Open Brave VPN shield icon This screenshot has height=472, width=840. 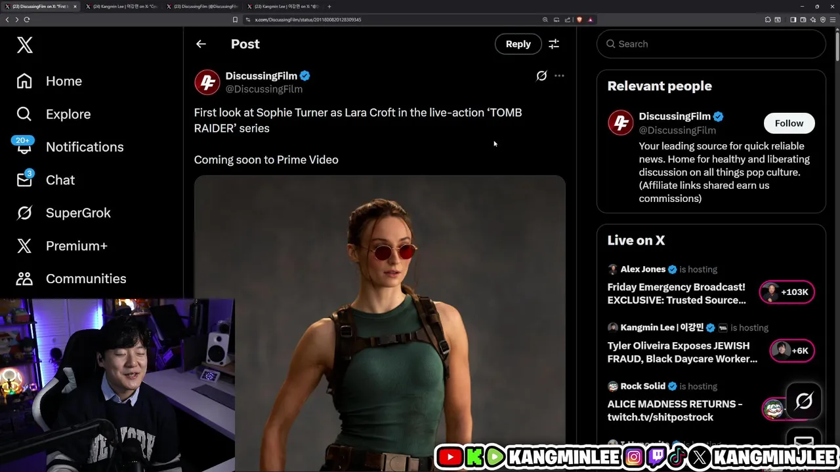(823, 20)
